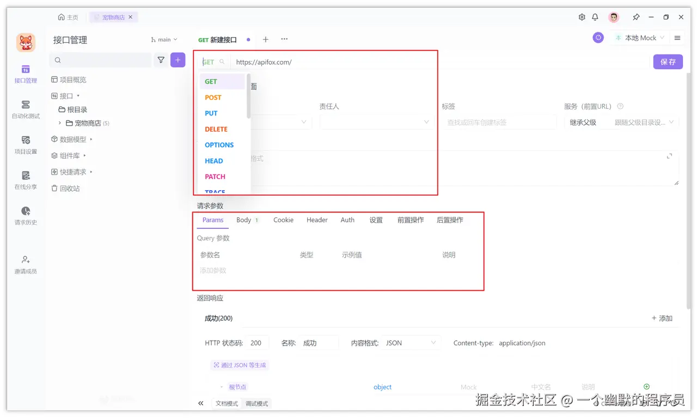
Task: Close the 宠物商店 project tab
Action: (131, 17)
